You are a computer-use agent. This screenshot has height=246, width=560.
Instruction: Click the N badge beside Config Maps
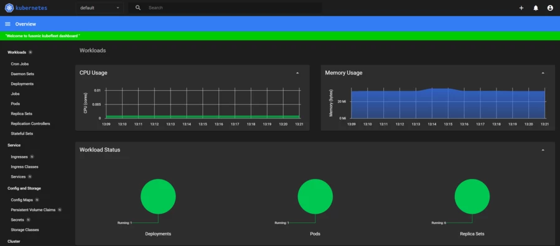[37, 200]
